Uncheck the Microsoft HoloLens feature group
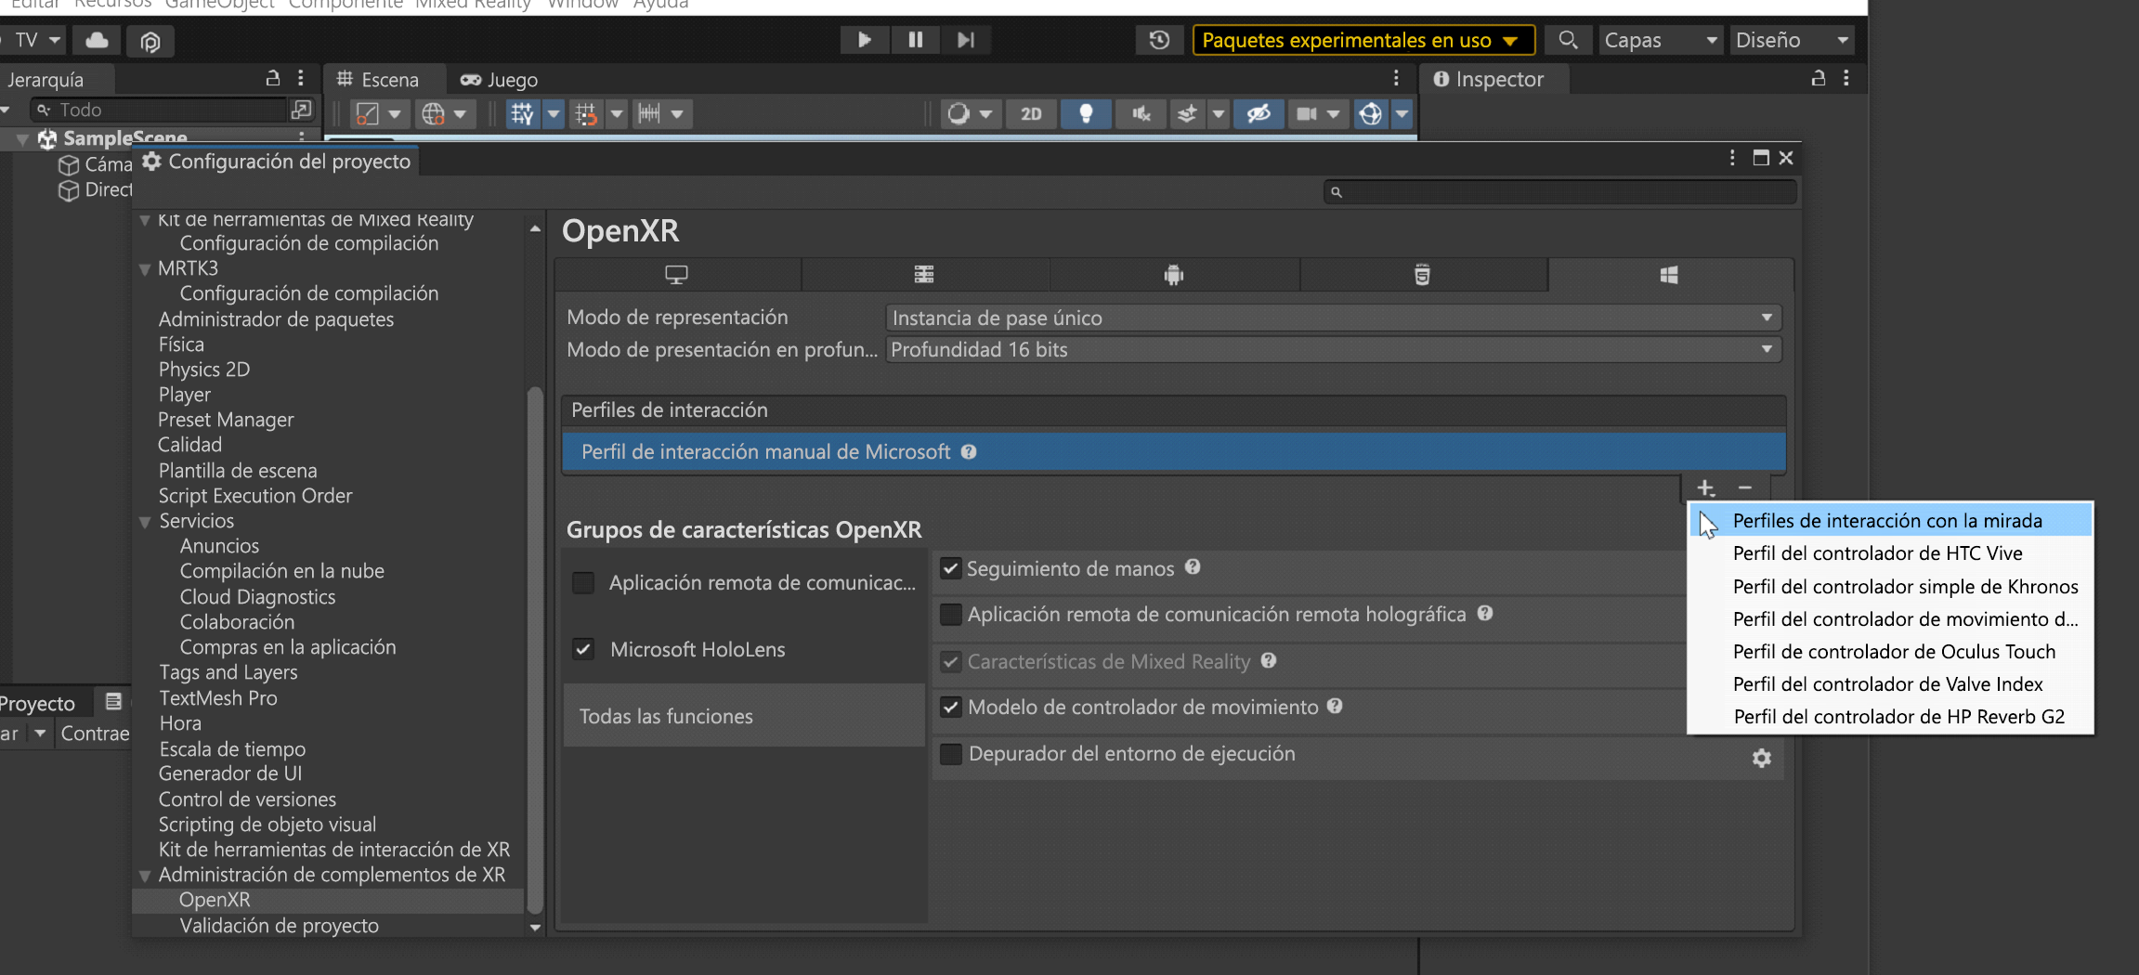This screenshot has height=975, width=2139. coord(583,649)
